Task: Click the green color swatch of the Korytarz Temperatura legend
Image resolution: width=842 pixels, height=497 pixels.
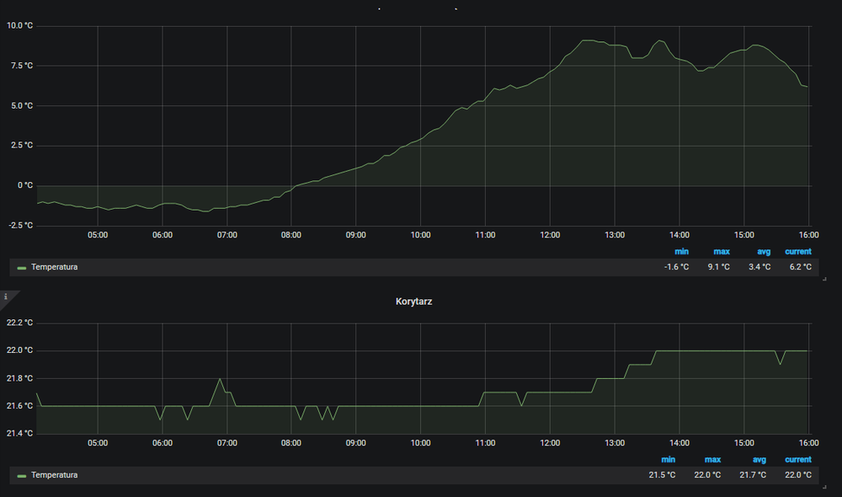Action: 22,475
